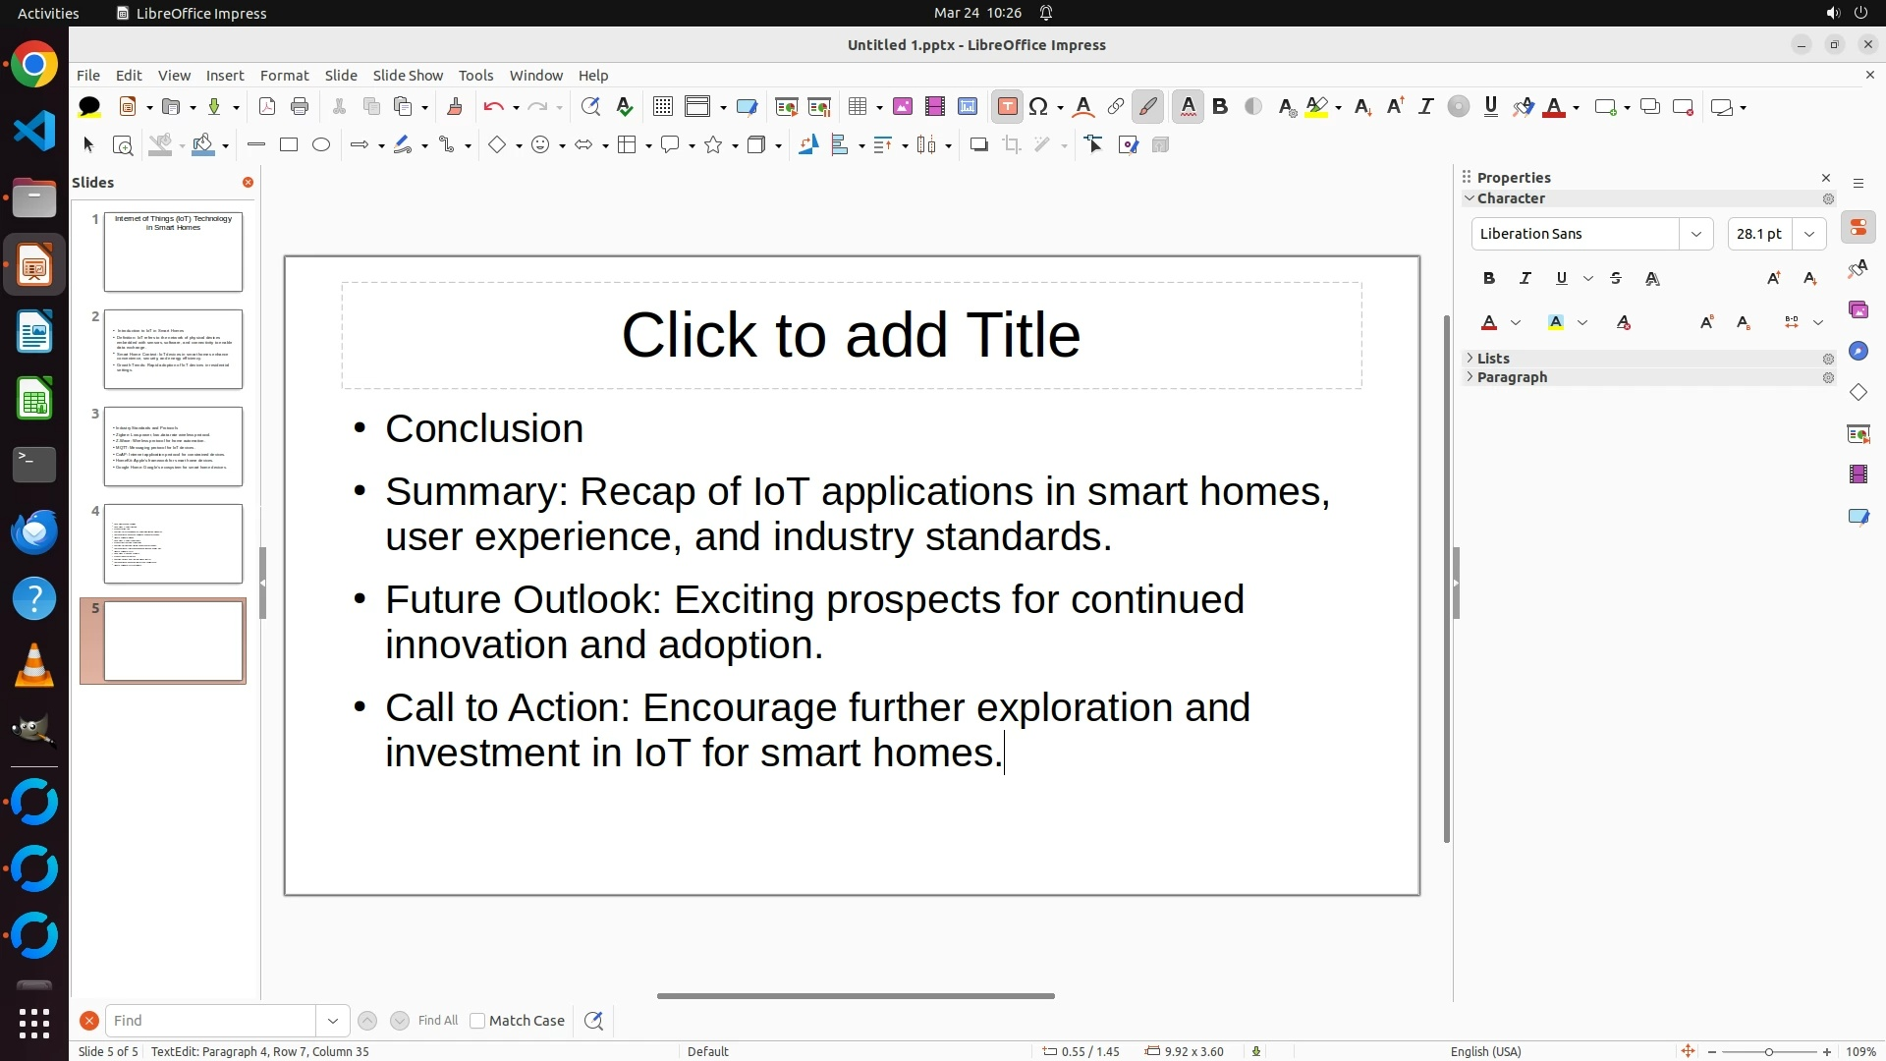Viewport: 1886px width, 1061px height.
Task: Expand the Lists section
Action: pyautogui.click(x=1493, y=359)
